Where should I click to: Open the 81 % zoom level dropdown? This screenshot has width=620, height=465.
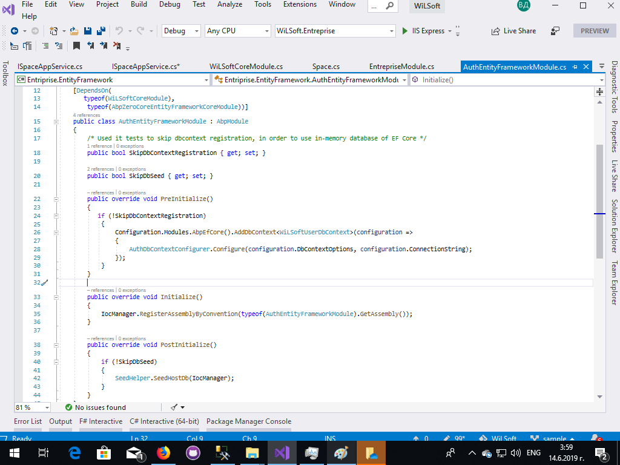(33, 407)
